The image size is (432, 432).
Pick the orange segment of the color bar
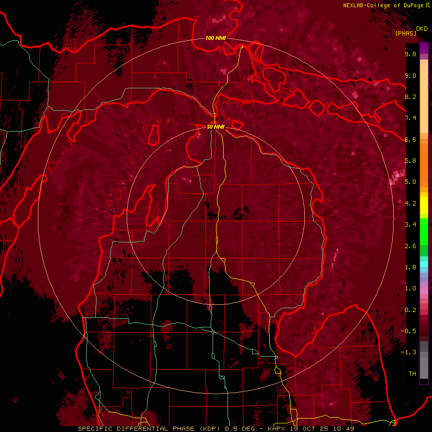(x=424, y=165)
